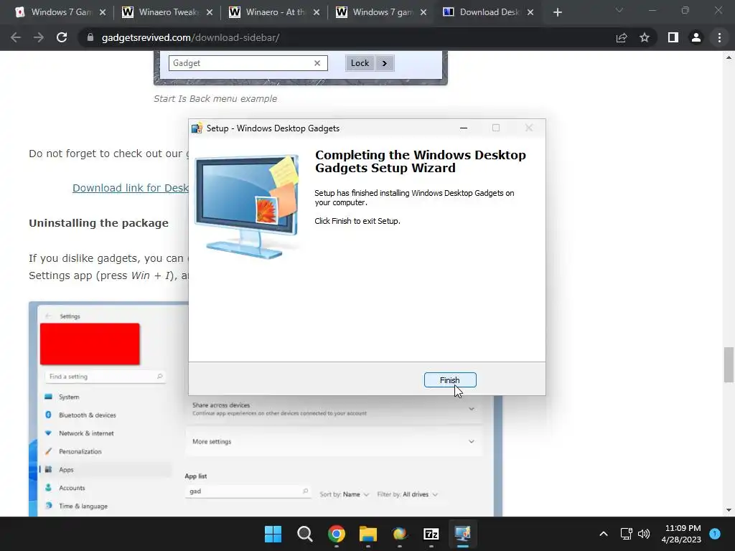Image resolution: width=735 pixels, height=551 pixels.
Task: Open Chrome three-dot menu
Action: click(x=719, y=37)
